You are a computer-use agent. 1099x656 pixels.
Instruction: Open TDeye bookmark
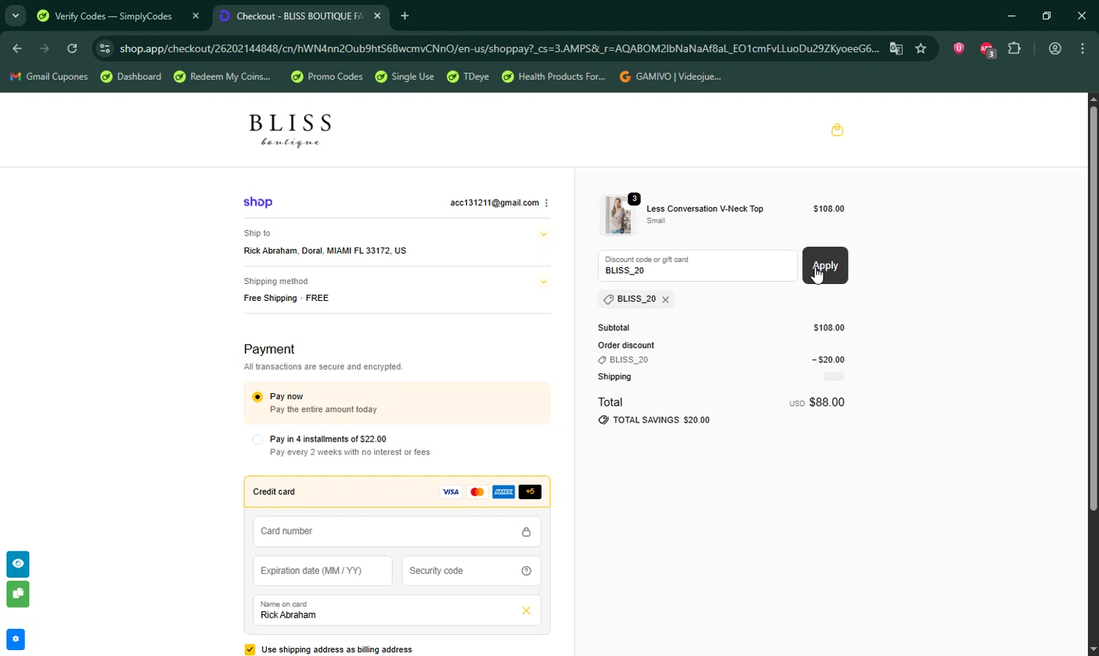[x=468, y=76]
